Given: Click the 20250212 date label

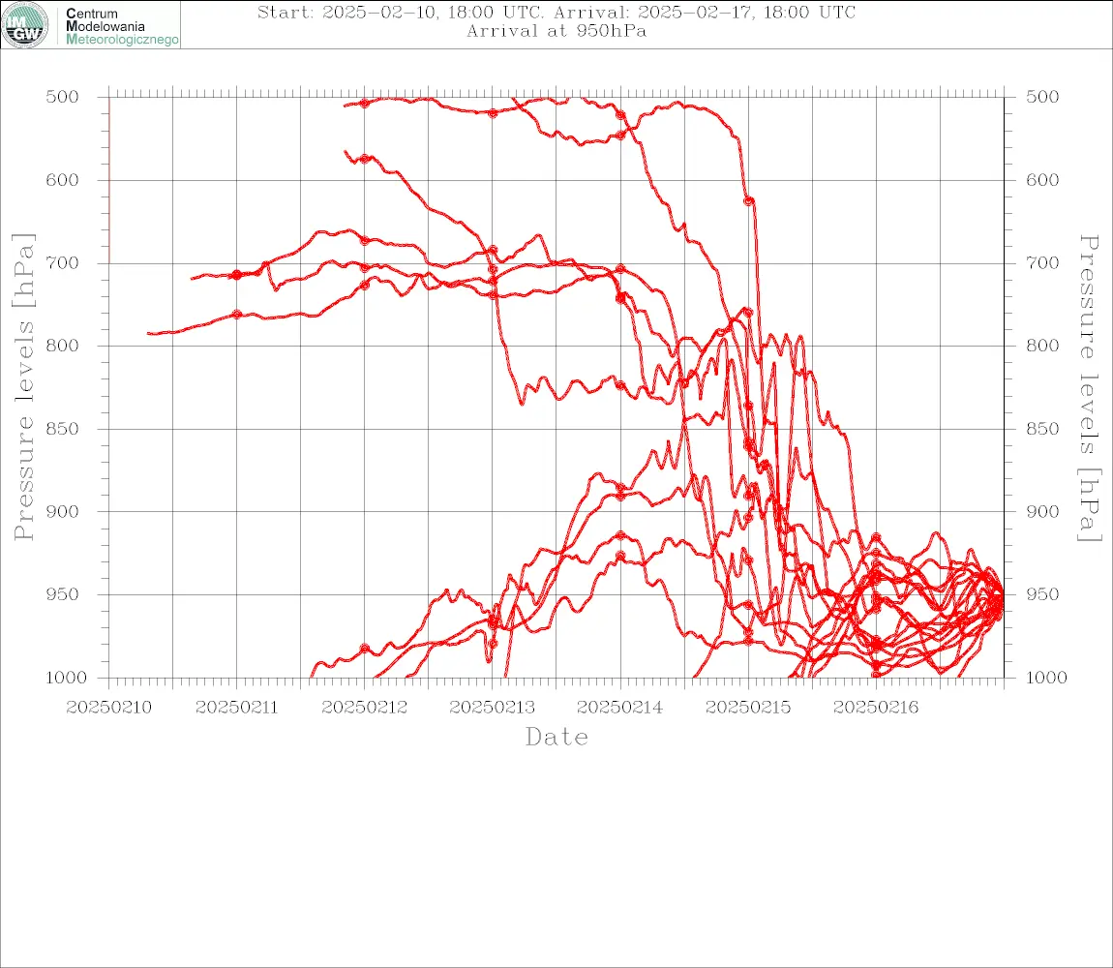Looking at the screenshot, I should [x=364, y=708].
